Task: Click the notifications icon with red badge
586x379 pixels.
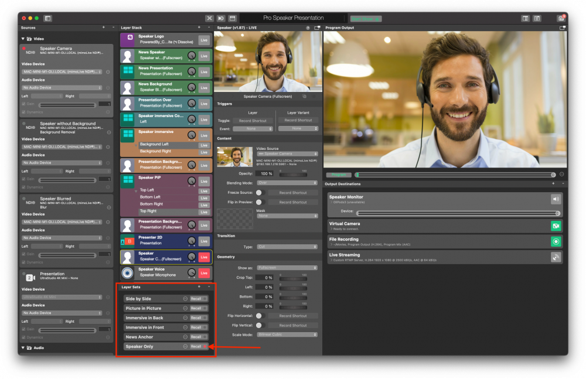Action: (561, 18)
